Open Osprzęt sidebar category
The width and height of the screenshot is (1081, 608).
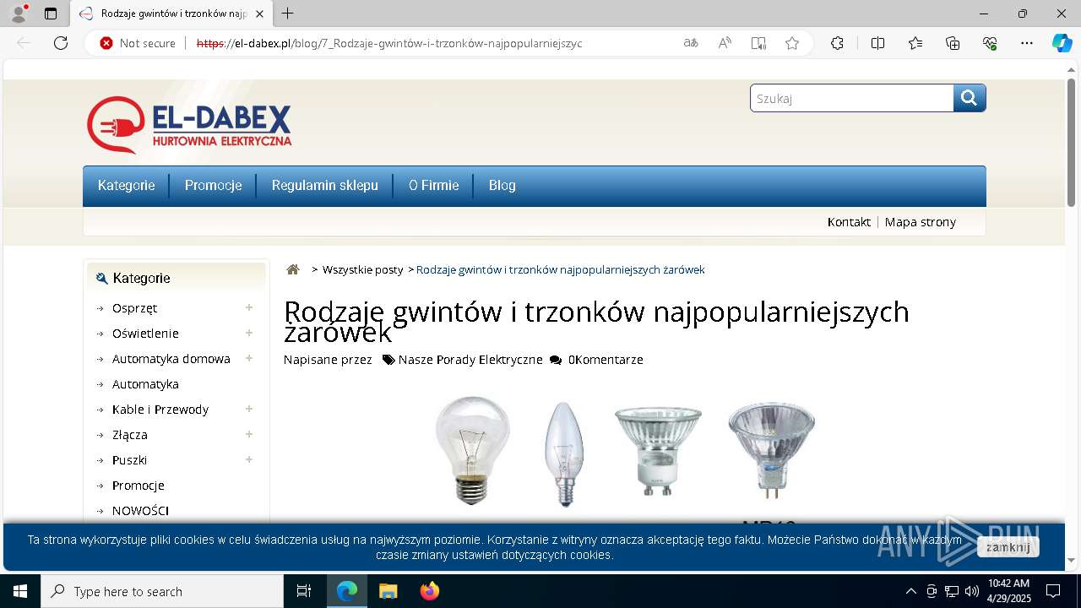tap(134, 308)
